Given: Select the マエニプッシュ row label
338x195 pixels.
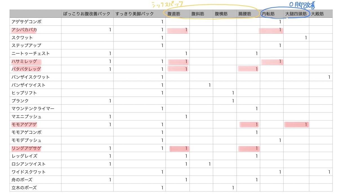Looking at the screenshot, I should tap(26, 116).
